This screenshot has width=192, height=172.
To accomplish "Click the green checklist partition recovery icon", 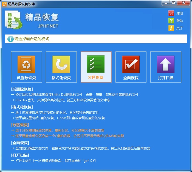I will click(x=96, y=64).
